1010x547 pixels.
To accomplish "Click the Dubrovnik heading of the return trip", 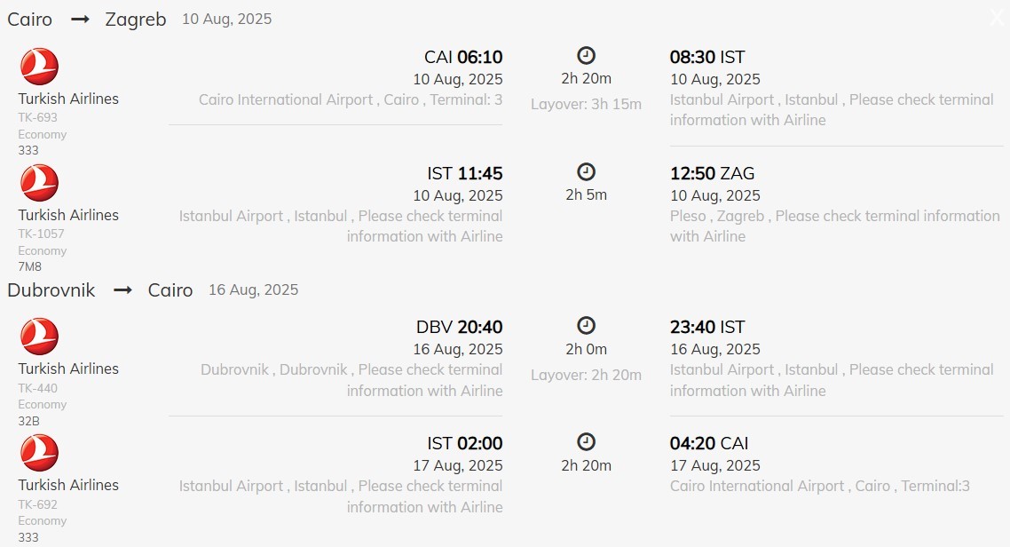I will pos(51,290).
